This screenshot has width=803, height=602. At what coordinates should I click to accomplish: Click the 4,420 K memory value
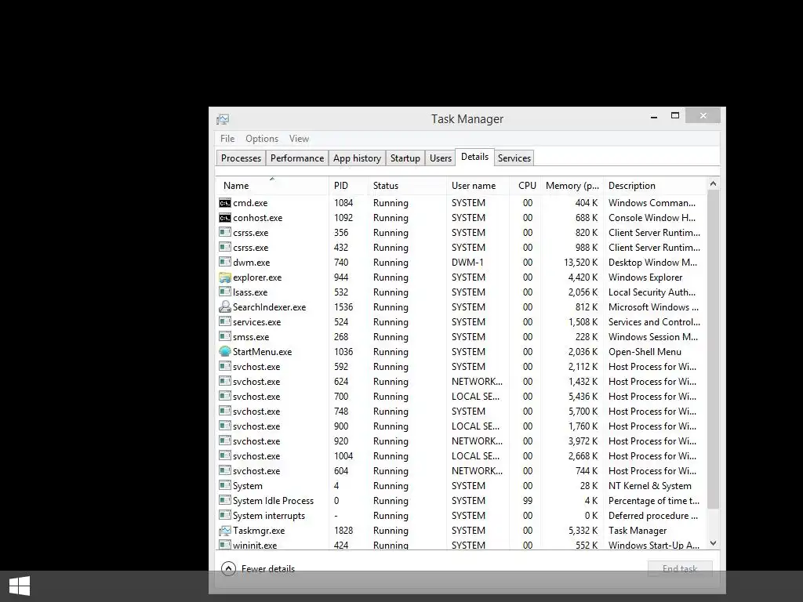pos(583,277)
